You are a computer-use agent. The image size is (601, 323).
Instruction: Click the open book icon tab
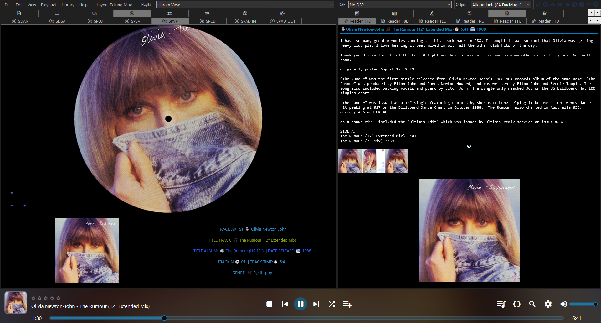(57, 13)
